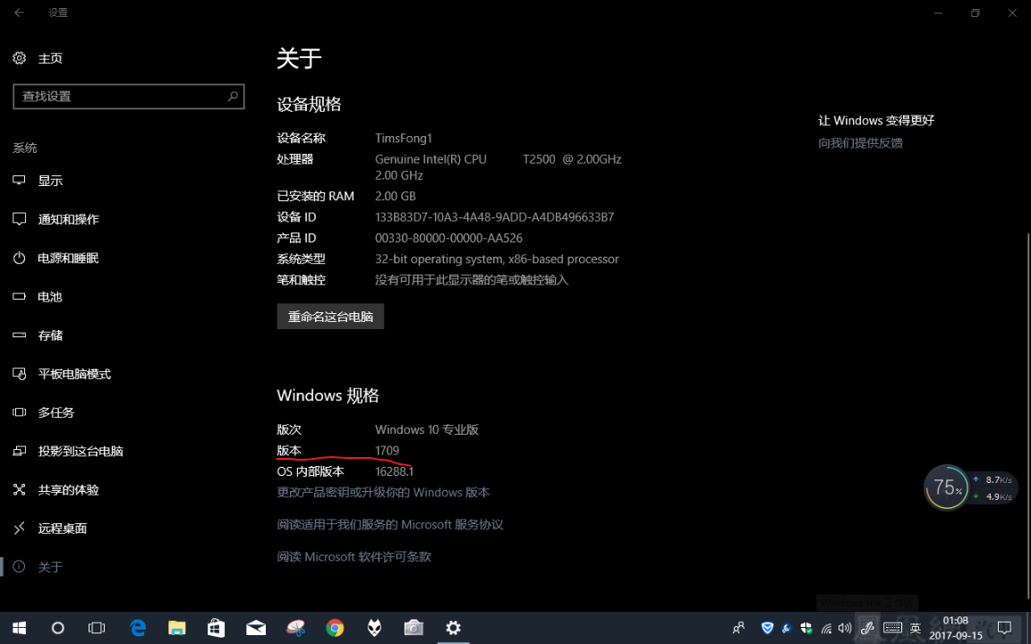The image size is (1031, 644).
Task: Click the 查找设置 search field
Action: click(121, 97)
